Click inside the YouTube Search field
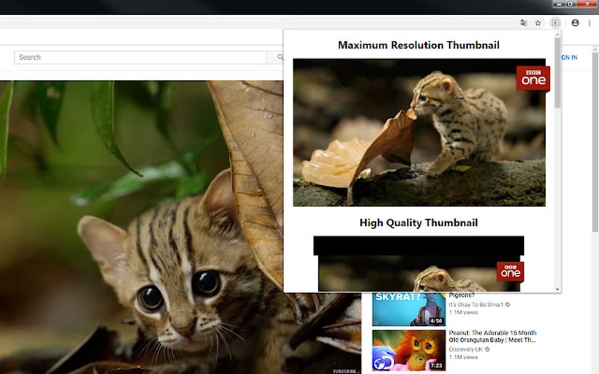Image resolution: width=599 pixels, height=374 pixels. click(141, 57)
